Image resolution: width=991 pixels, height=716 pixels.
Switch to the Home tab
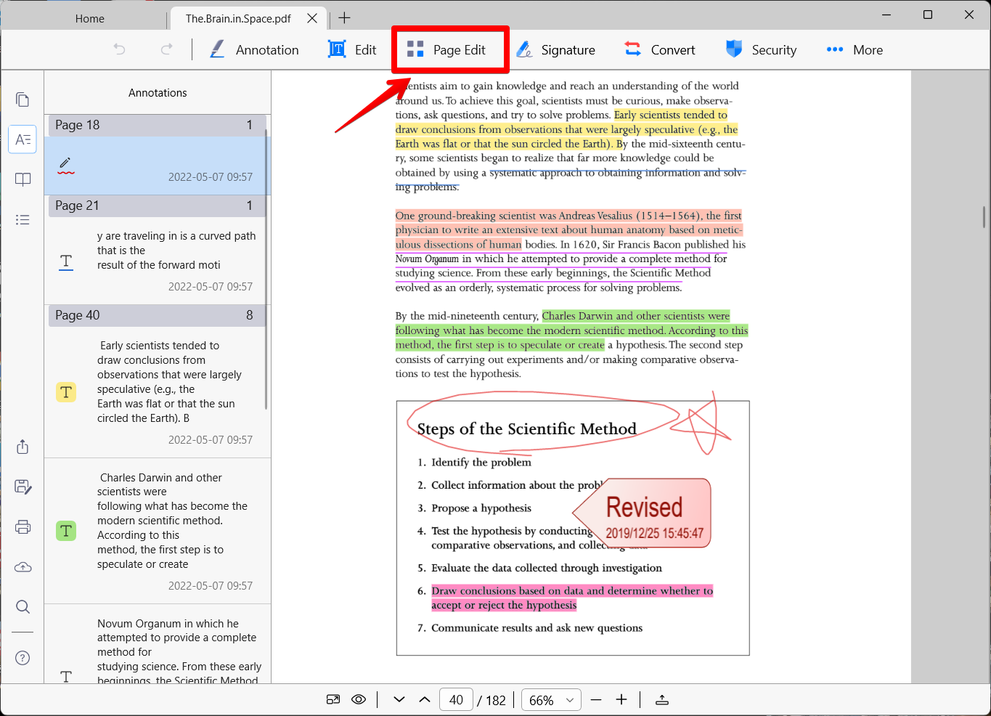90,18
